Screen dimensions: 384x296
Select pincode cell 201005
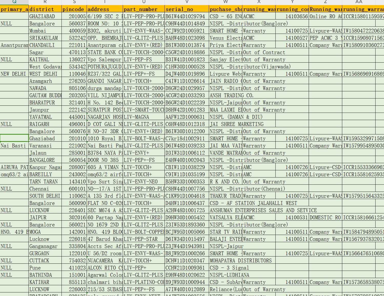click(x=74, y=16)
